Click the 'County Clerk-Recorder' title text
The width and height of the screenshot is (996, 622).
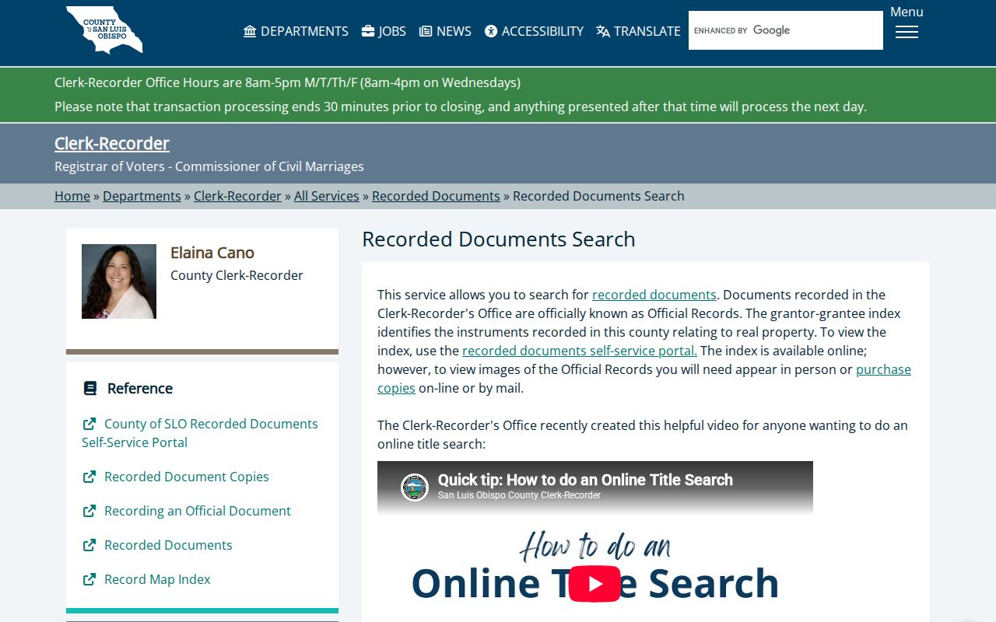tap(237, 275)
